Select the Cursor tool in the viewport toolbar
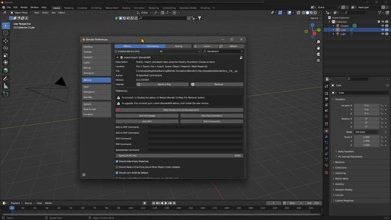 point(5,33)
